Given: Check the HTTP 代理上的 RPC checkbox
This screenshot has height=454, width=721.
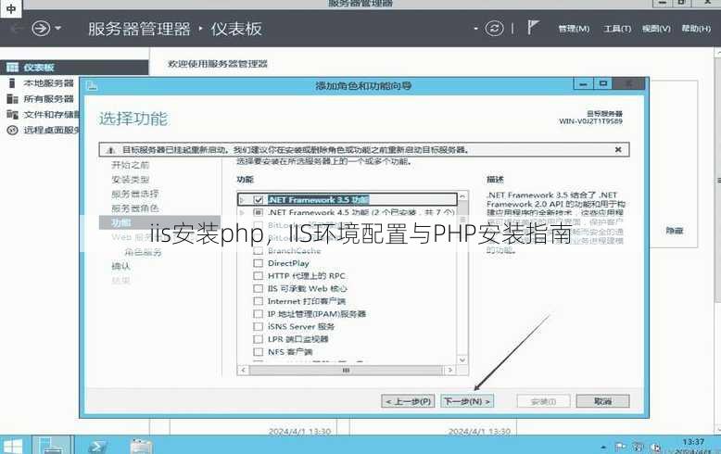Looking at the screenshot, I should coord(258,276).
